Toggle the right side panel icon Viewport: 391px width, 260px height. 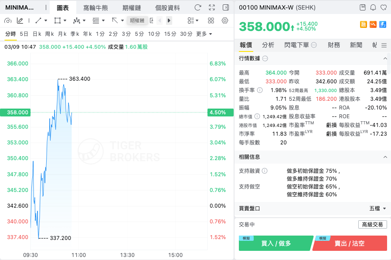tap(226, 7)
